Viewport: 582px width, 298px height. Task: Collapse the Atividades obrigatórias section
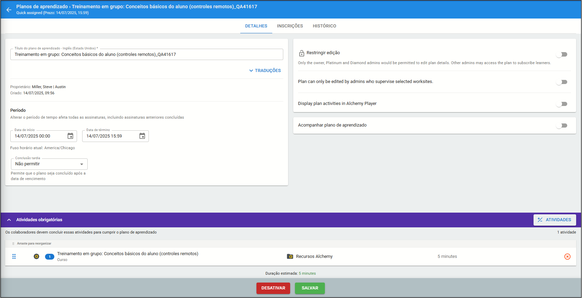pyautogui.click(x=9, y=220)
